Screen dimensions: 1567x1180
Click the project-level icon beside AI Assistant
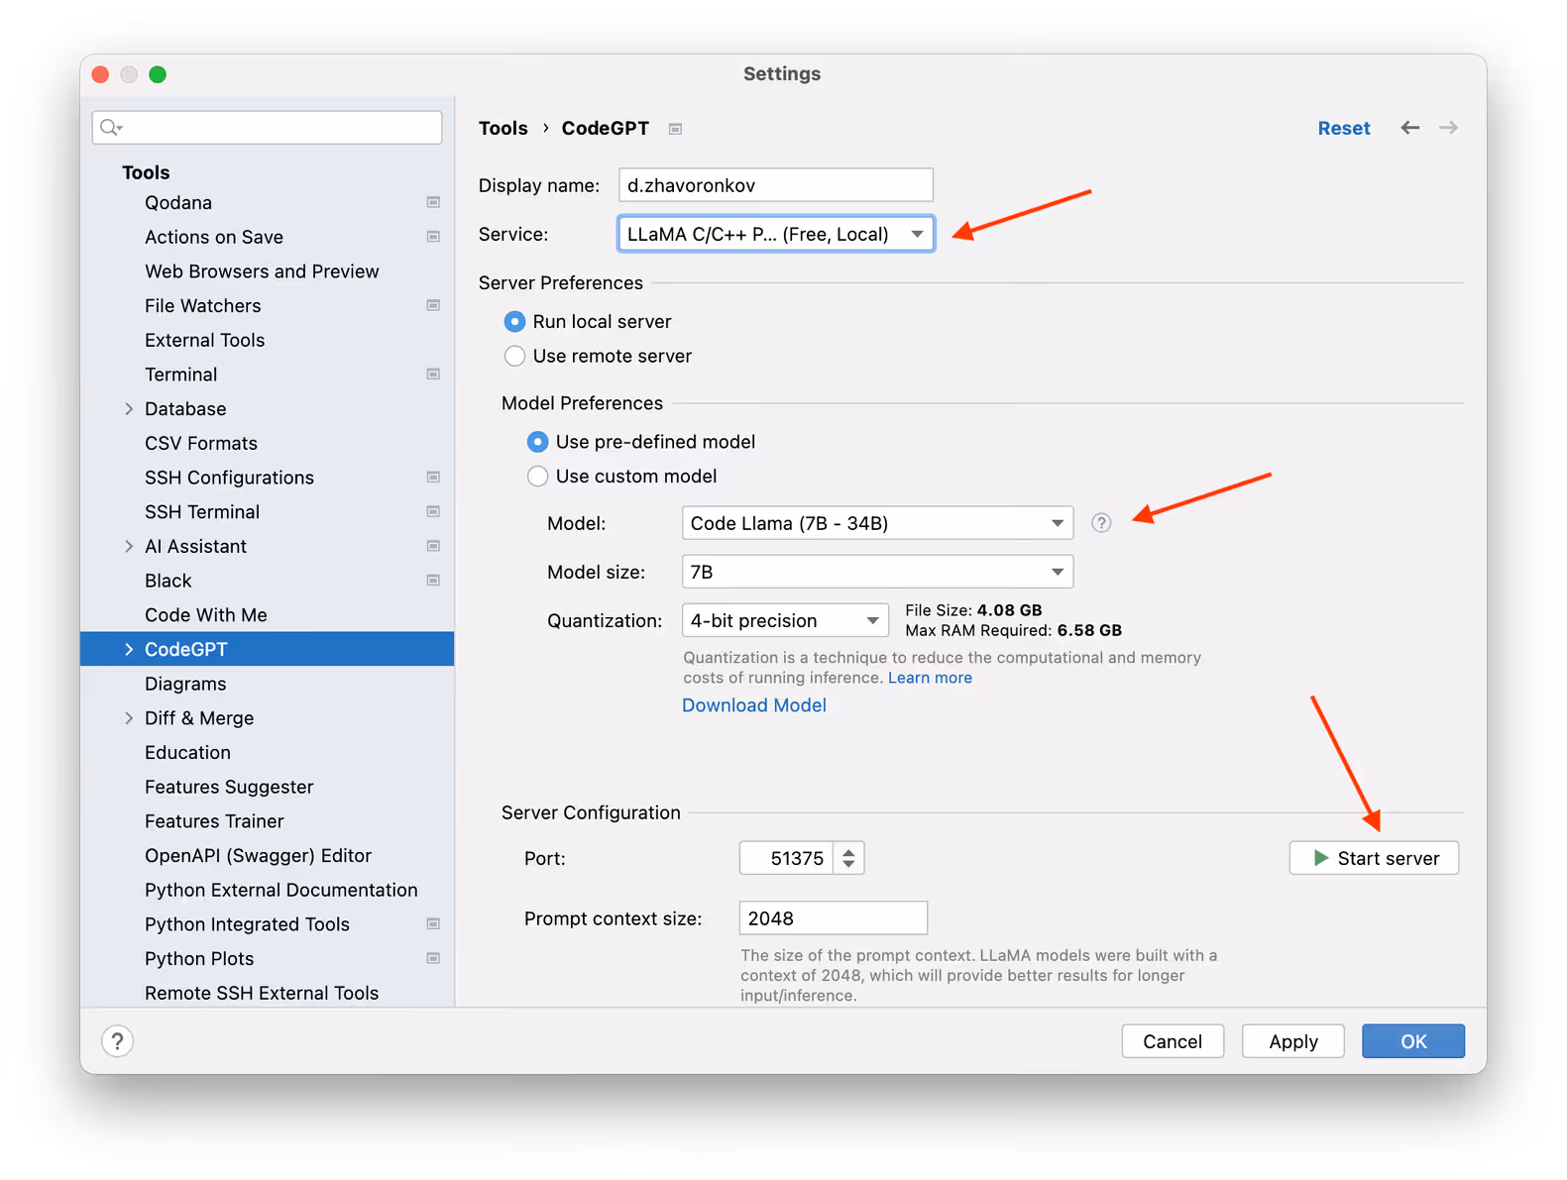point(433,546)
